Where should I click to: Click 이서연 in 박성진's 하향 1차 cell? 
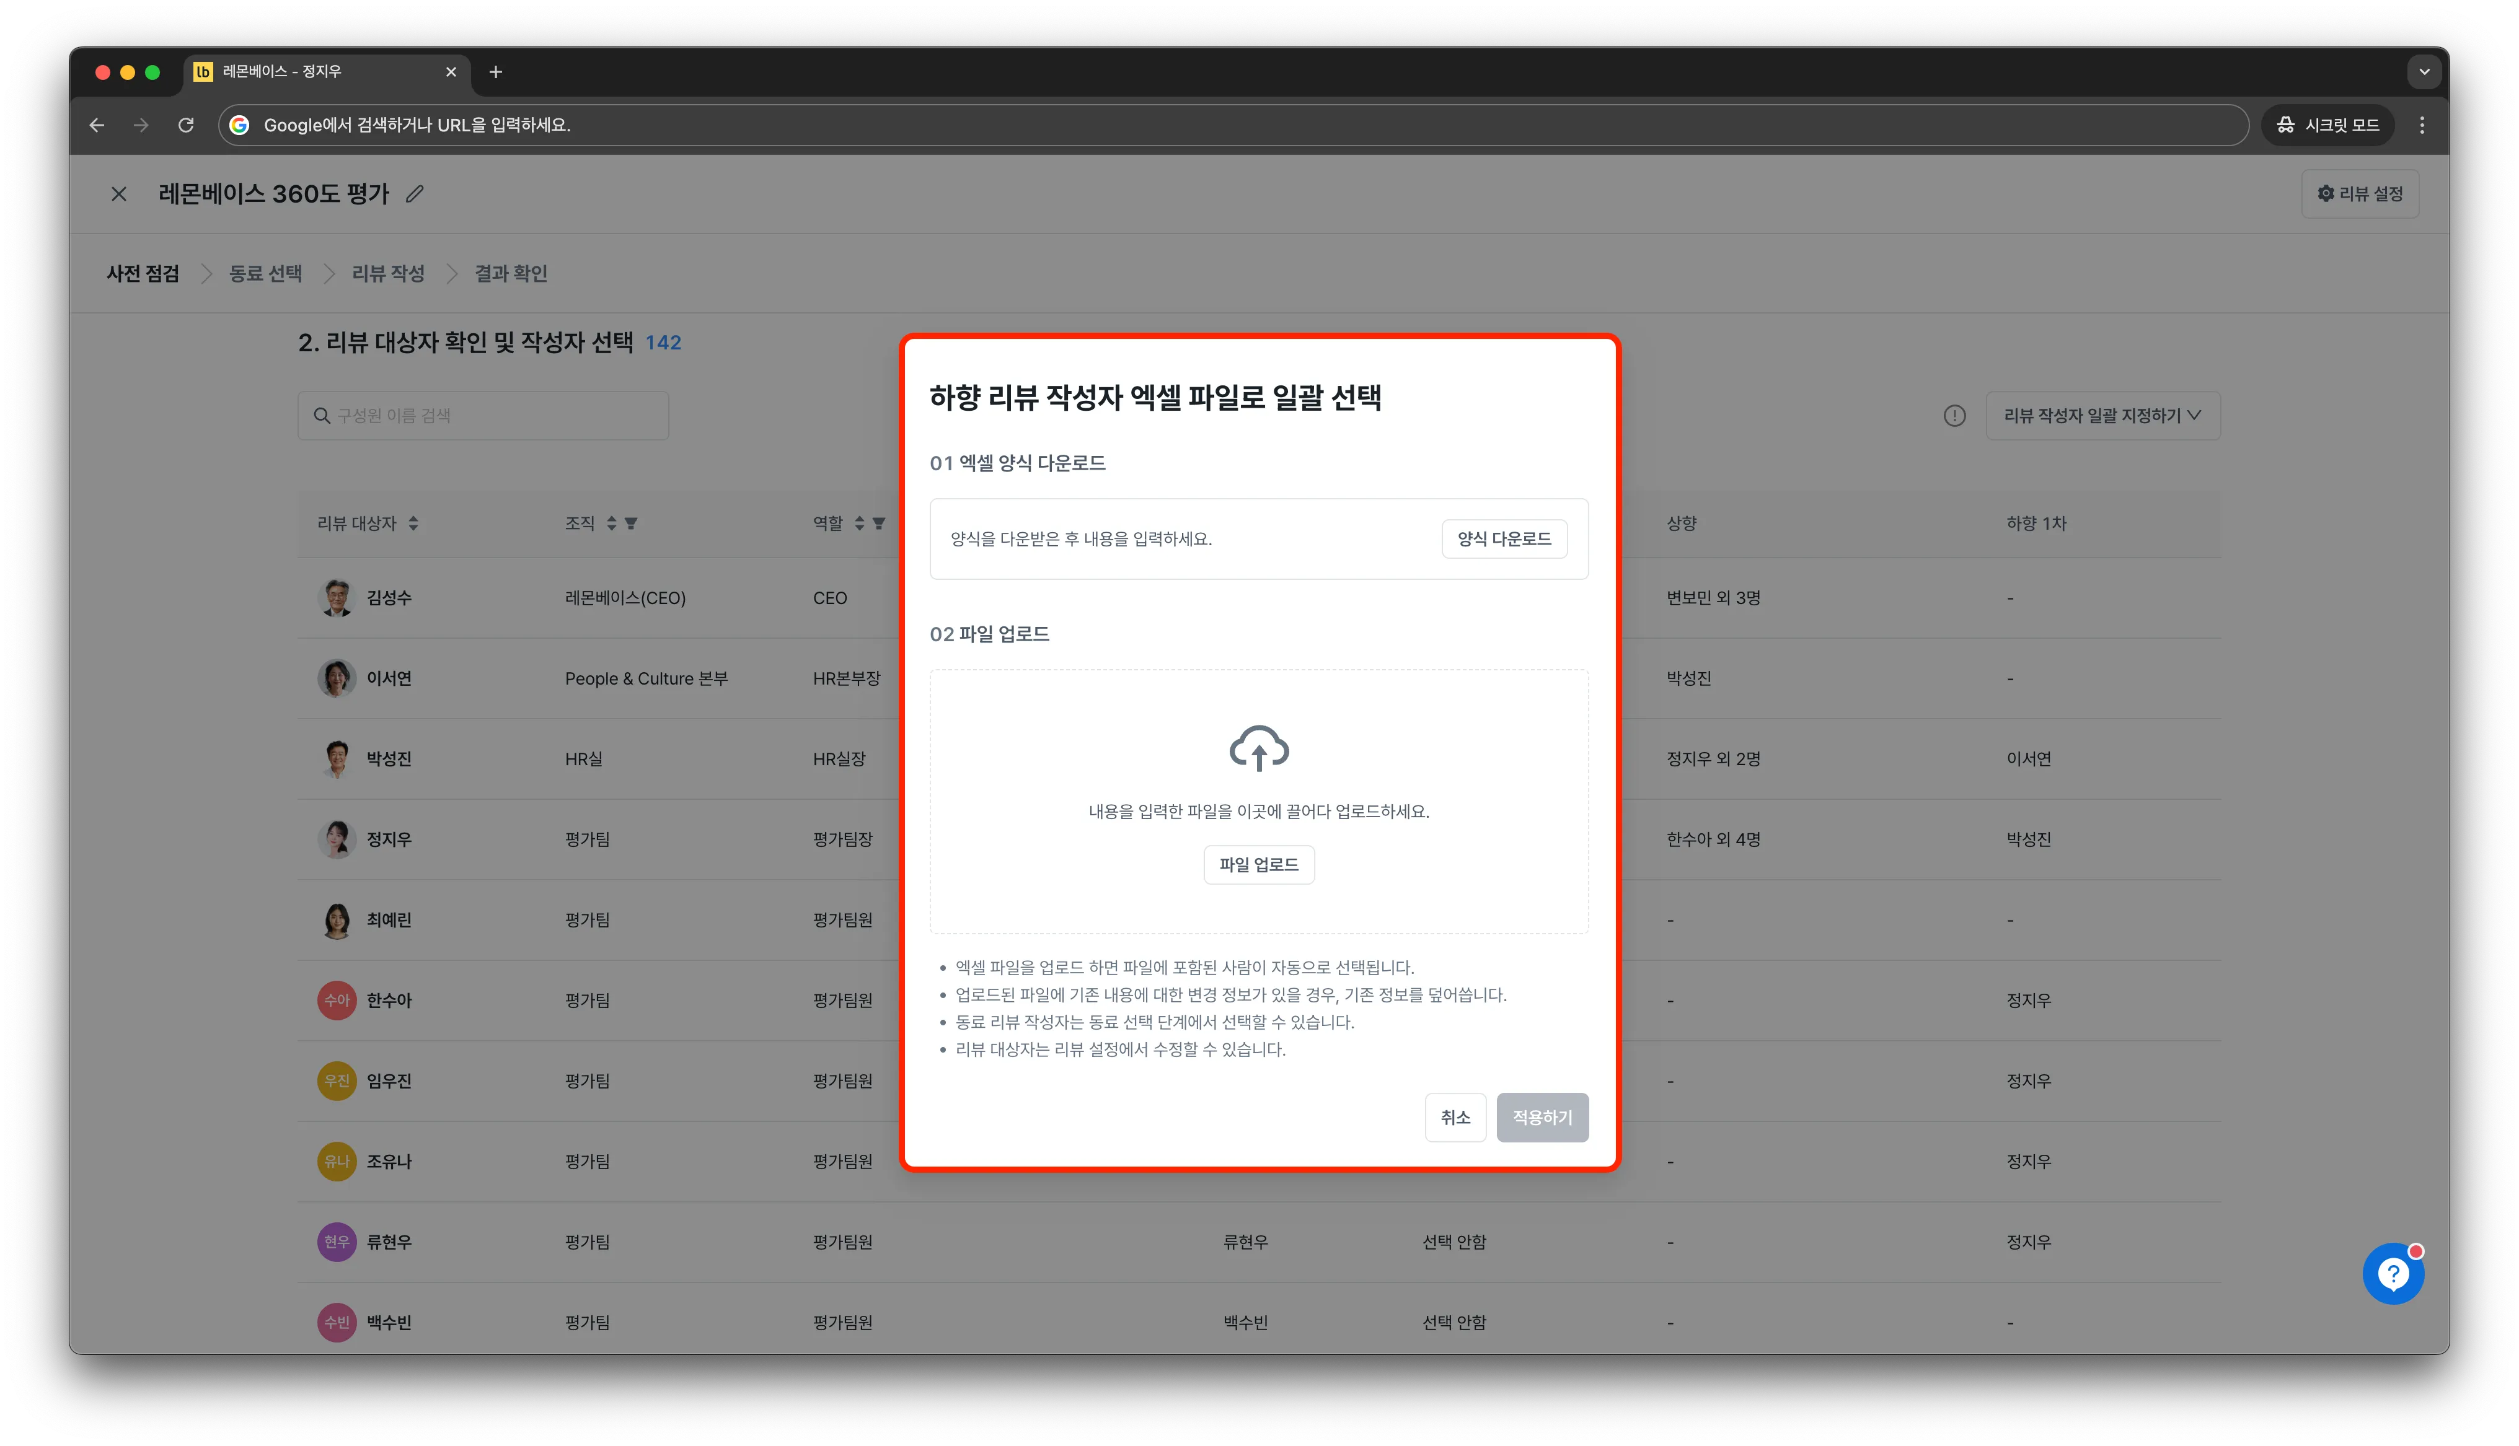[x=2028, y=759]
